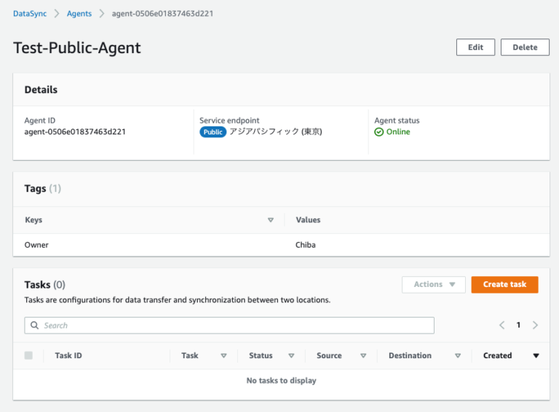This screenshot has width=559, height=412.
Task: Sort by the Source column arrow
Action: (363, 356)
